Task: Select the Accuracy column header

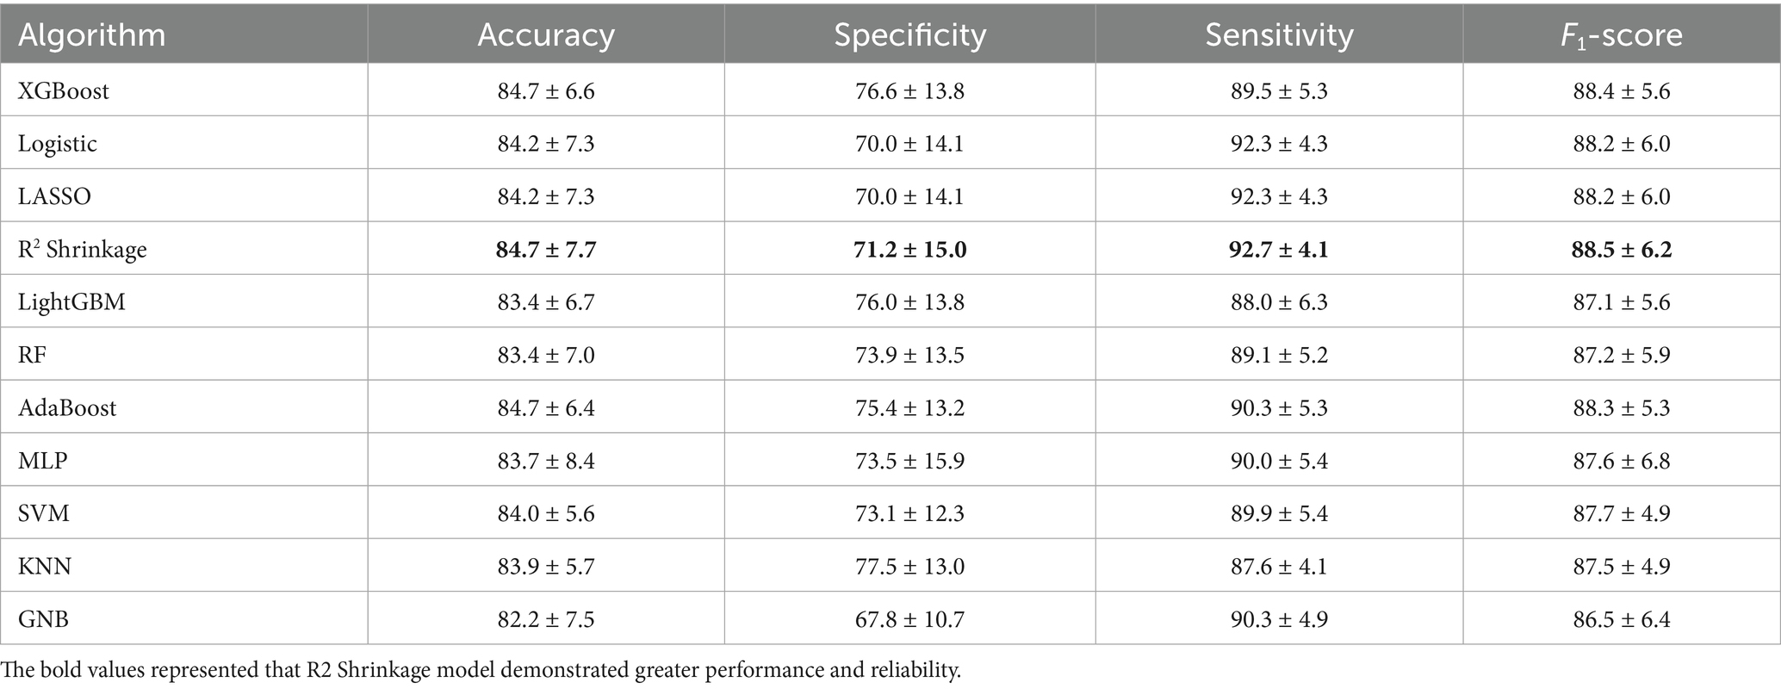Action: pos(546,35)
